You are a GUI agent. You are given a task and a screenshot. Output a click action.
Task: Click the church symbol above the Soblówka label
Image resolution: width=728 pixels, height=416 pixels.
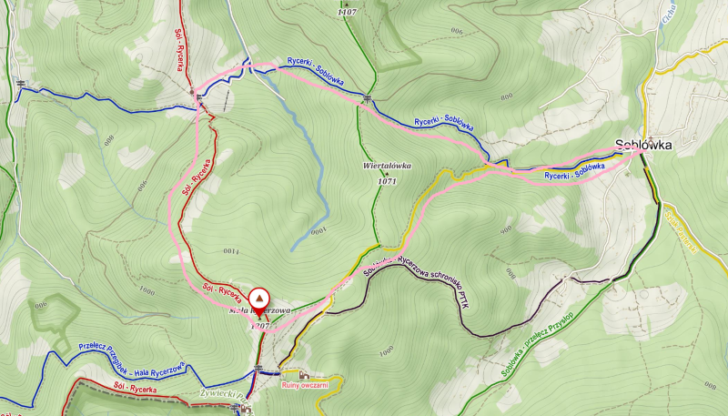[x=651, y=138]
